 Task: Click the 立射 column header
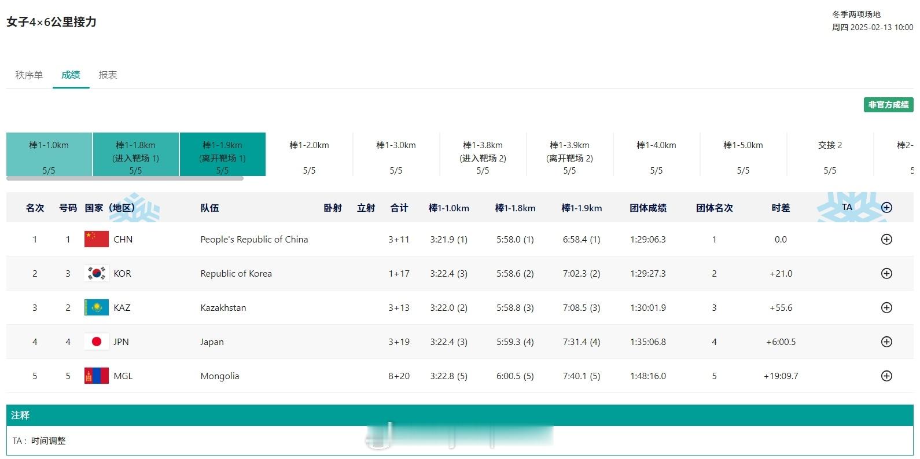point(366,208)
